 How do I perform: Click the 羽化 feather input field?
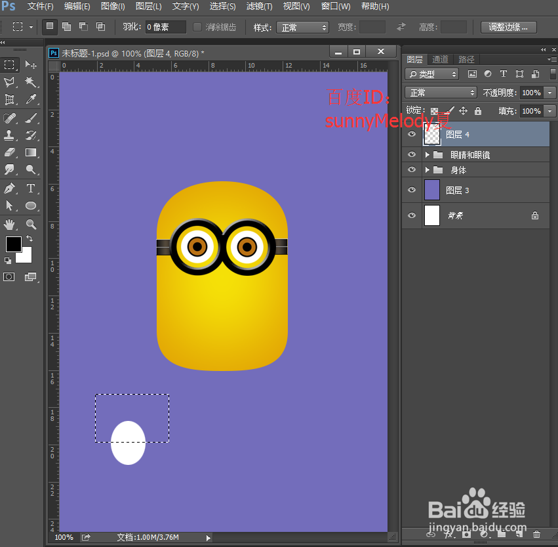click(x=165, y=27)
